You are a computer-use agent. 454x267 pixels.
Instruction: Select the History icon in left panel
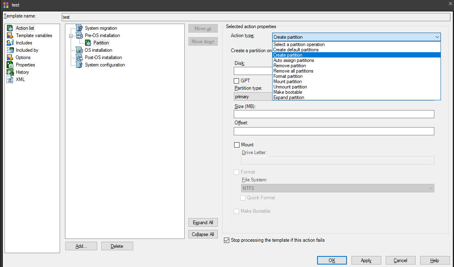[x=10, y=72]
